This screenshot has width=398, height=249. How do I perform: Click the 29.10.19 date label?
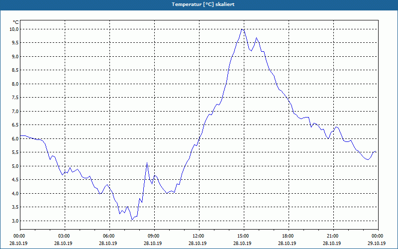(x=377, y=243)
